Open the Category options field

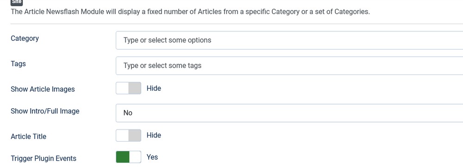click(289, 40)
